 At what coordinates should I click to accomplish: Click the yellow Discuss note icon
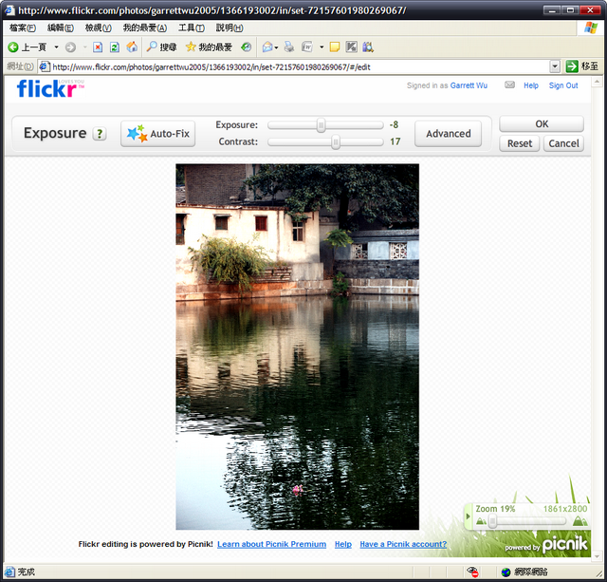335,47
